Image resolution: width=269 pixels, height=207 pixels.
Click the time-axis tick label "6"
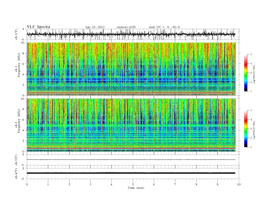(154, 184)
